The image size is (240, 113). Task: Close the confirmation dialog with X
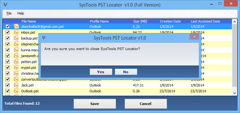point(195,37)
